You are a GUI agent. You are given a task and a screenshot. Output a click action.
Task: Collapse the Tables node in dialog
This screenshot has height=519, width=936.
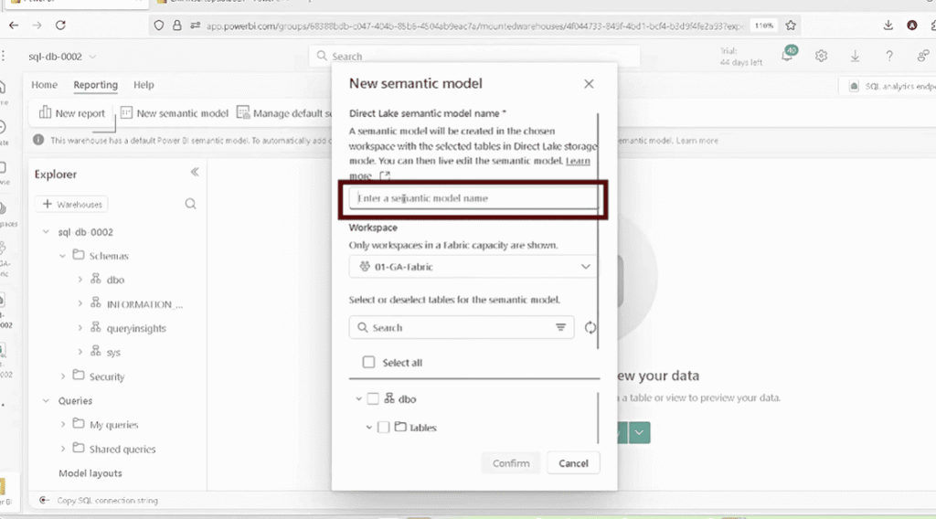coord(369,427)
